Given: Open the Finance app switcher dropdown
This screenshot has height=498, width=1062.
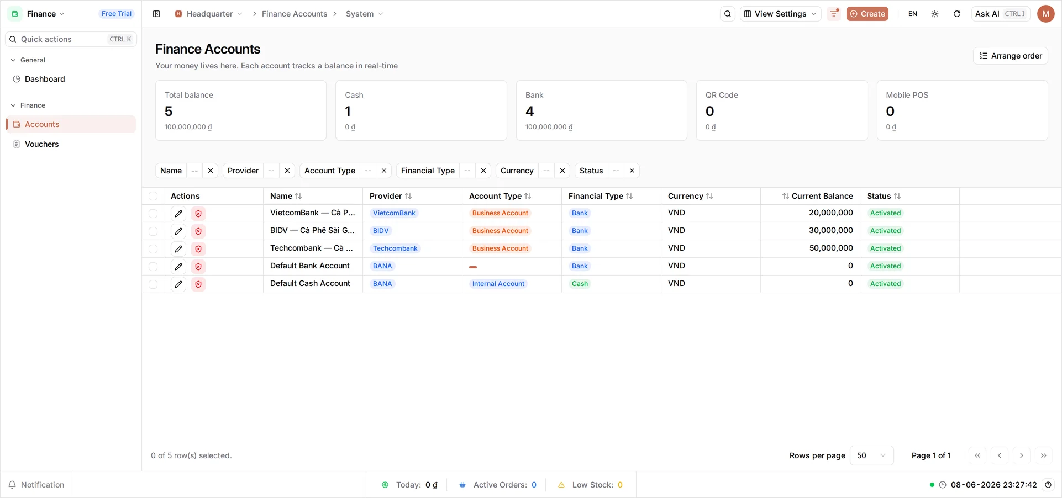Looking at the screenshot, I should click(38, 14).
